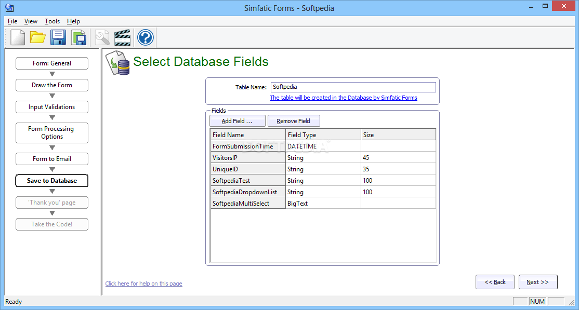Click the Next >> button

click(538, 282)
